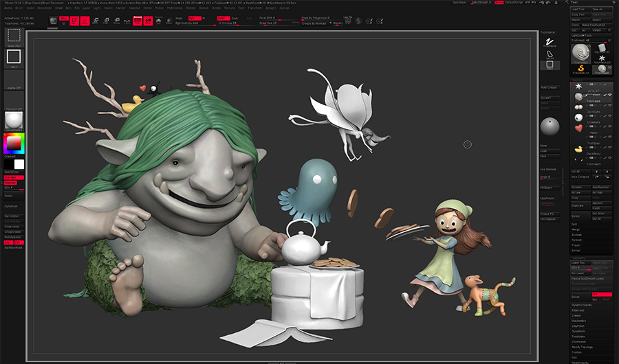Expand the Split subtool section

574,224
